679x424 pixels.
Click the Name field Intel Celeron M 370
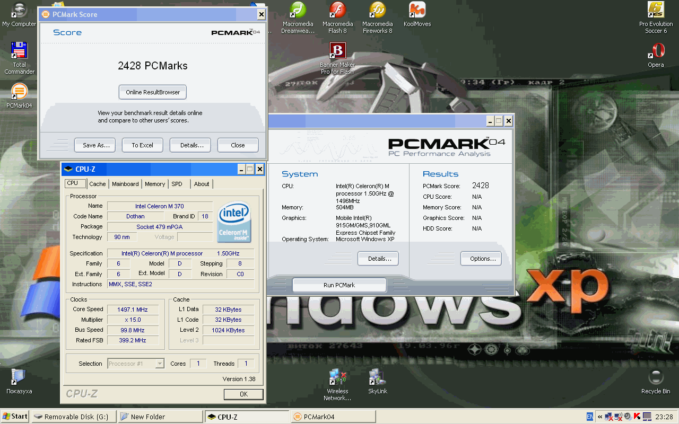pyautogui.click(x=160, y=206)
